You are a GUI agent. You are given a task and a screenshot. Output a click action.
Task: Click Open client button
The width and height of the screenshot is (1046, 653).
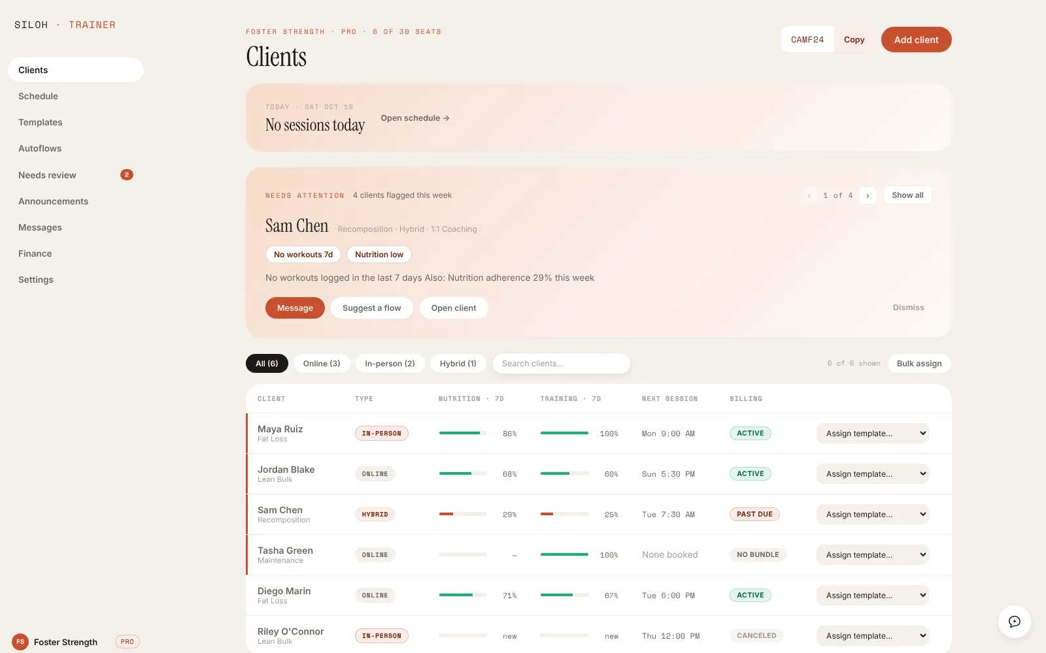454,308
